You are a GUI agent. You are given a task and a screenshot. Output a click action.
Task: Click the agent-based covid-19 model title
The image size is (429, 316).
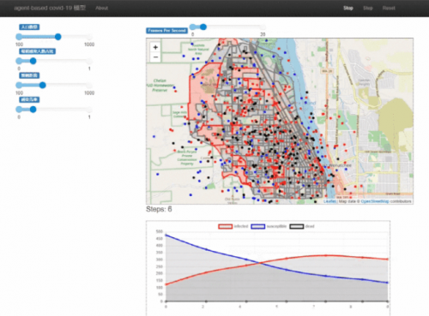(50, 8)
